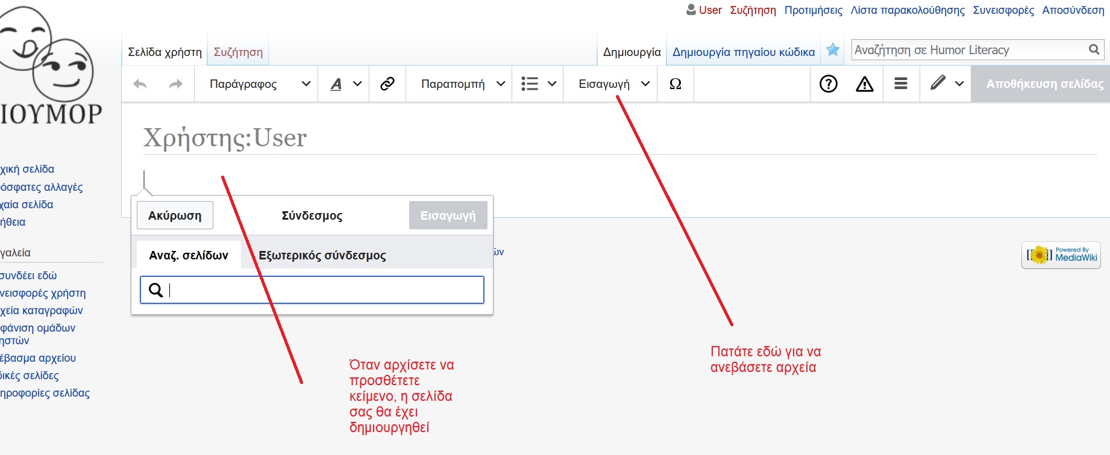
Task: Click greyed Εισαγωγή button in link dialog
Action: [x=448, y=215]
